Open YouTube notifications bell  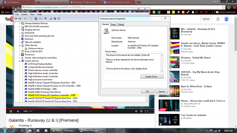click(x=218, y=19)
